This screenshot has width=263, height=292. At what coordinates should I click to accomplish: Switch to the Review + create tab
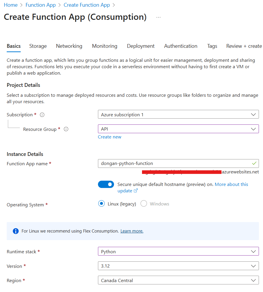244,46
